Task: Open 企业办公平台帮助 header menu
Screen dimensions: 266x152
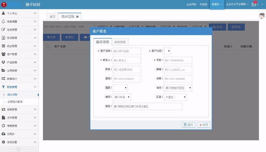Action: pyautogui.click(x=237, y=4)
